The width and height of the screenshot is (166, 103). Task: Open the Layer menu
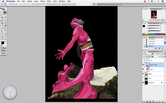point(36,1)
